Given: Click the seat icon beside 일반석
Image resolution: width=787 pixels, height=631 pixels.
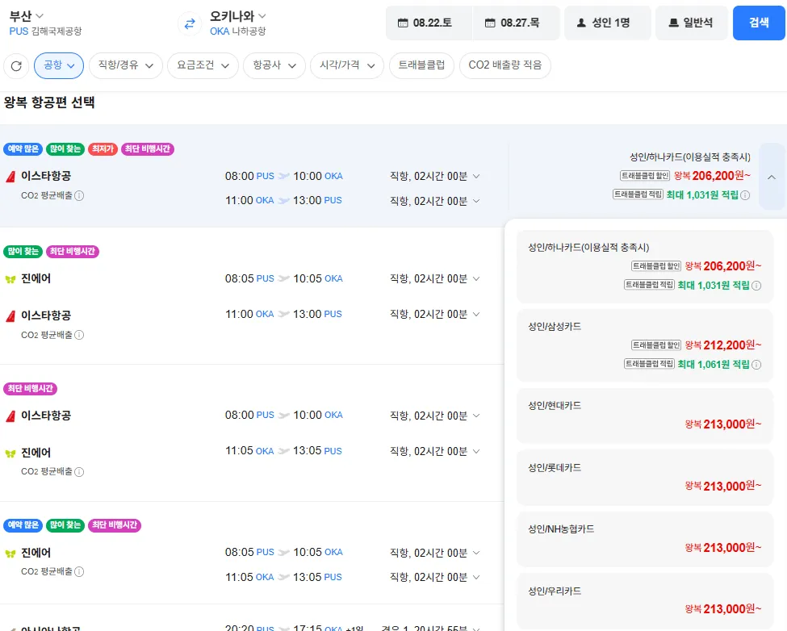Looking at the screenshot, I should pos(673,23).
